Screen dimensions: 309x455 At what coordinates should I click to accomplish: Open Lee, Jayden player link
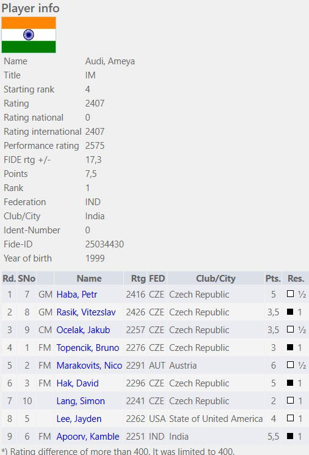[79, 419]
